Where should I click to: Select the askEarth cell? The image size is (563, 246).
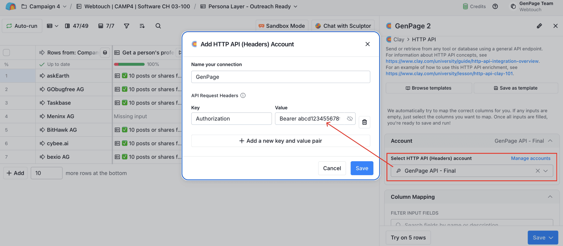74,76
